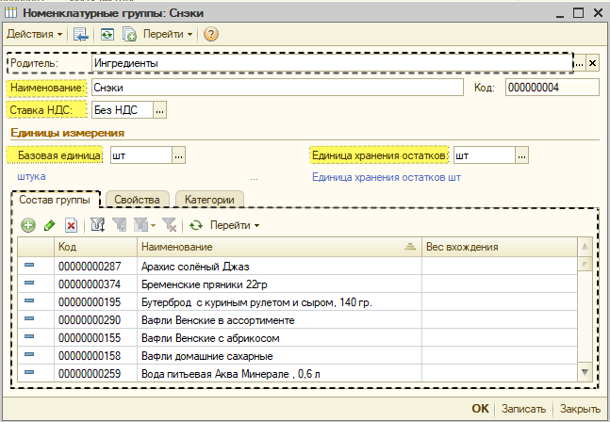Screen dimensions: 610x422
Task: Open the table's Перейти dropdown menu
Action: pos(235,225)
